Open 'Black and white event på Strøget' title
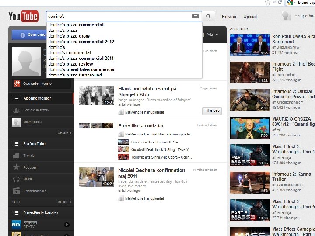Image resolution: width=315 pixels, height=236 pixels. coord(147,91)
